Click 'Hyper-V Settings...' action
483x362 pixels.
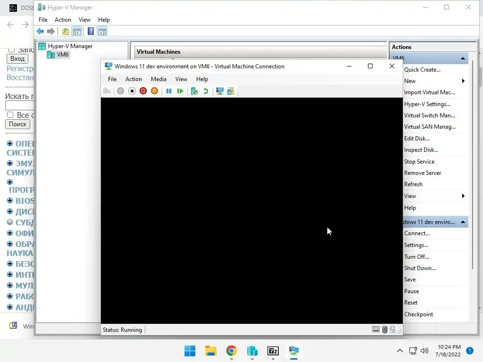click(x=427, y=104)
